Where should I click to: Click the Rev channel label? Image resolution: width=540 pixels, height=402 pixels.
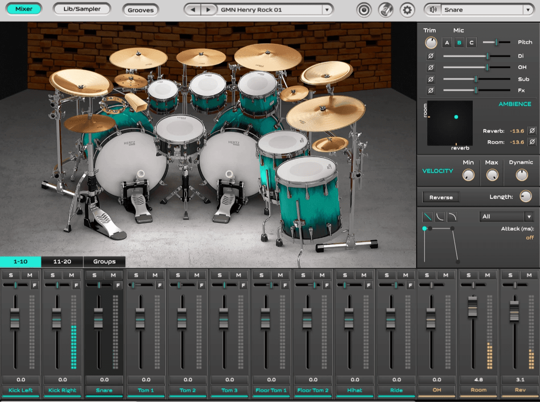[520, 390]
